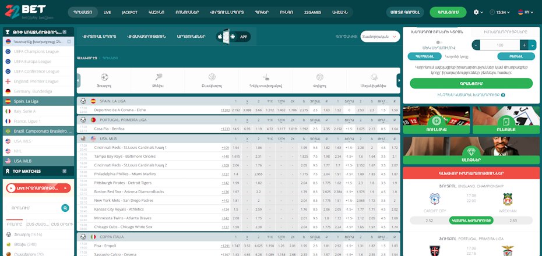Click the football icon in sidebar sports list

point(8,234)
